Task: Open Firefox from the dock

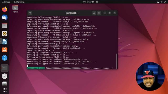Action: [x=4, y=9]
